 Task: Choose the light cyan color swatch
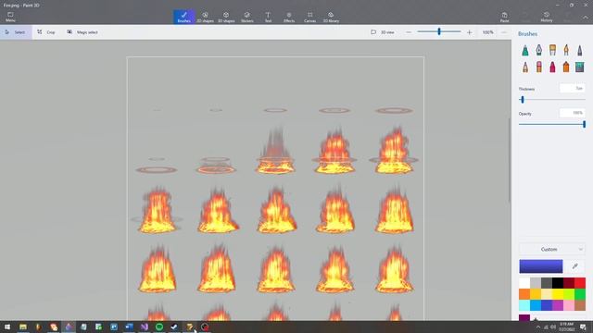coord(524,304)
